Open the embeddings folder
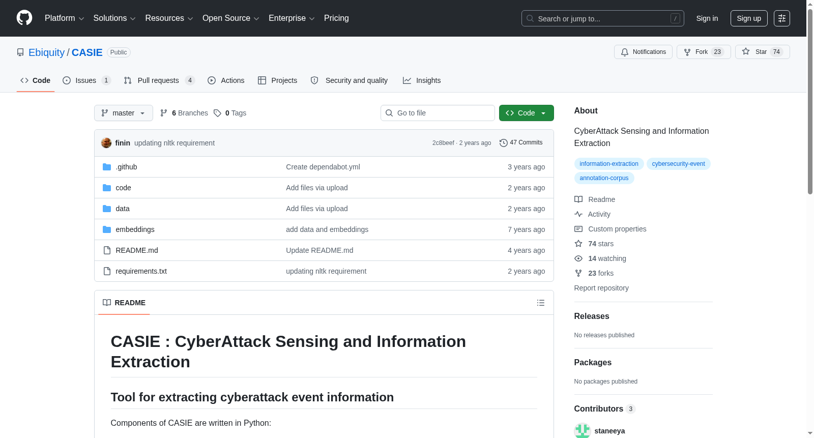This screenshot has height=438, width=814. tap(135, 229)
